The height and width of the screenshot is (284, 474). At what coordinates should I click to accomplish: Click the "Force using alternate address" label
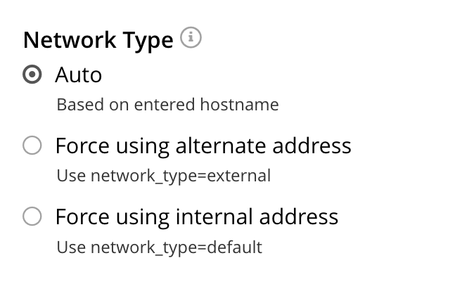point(203,146)
